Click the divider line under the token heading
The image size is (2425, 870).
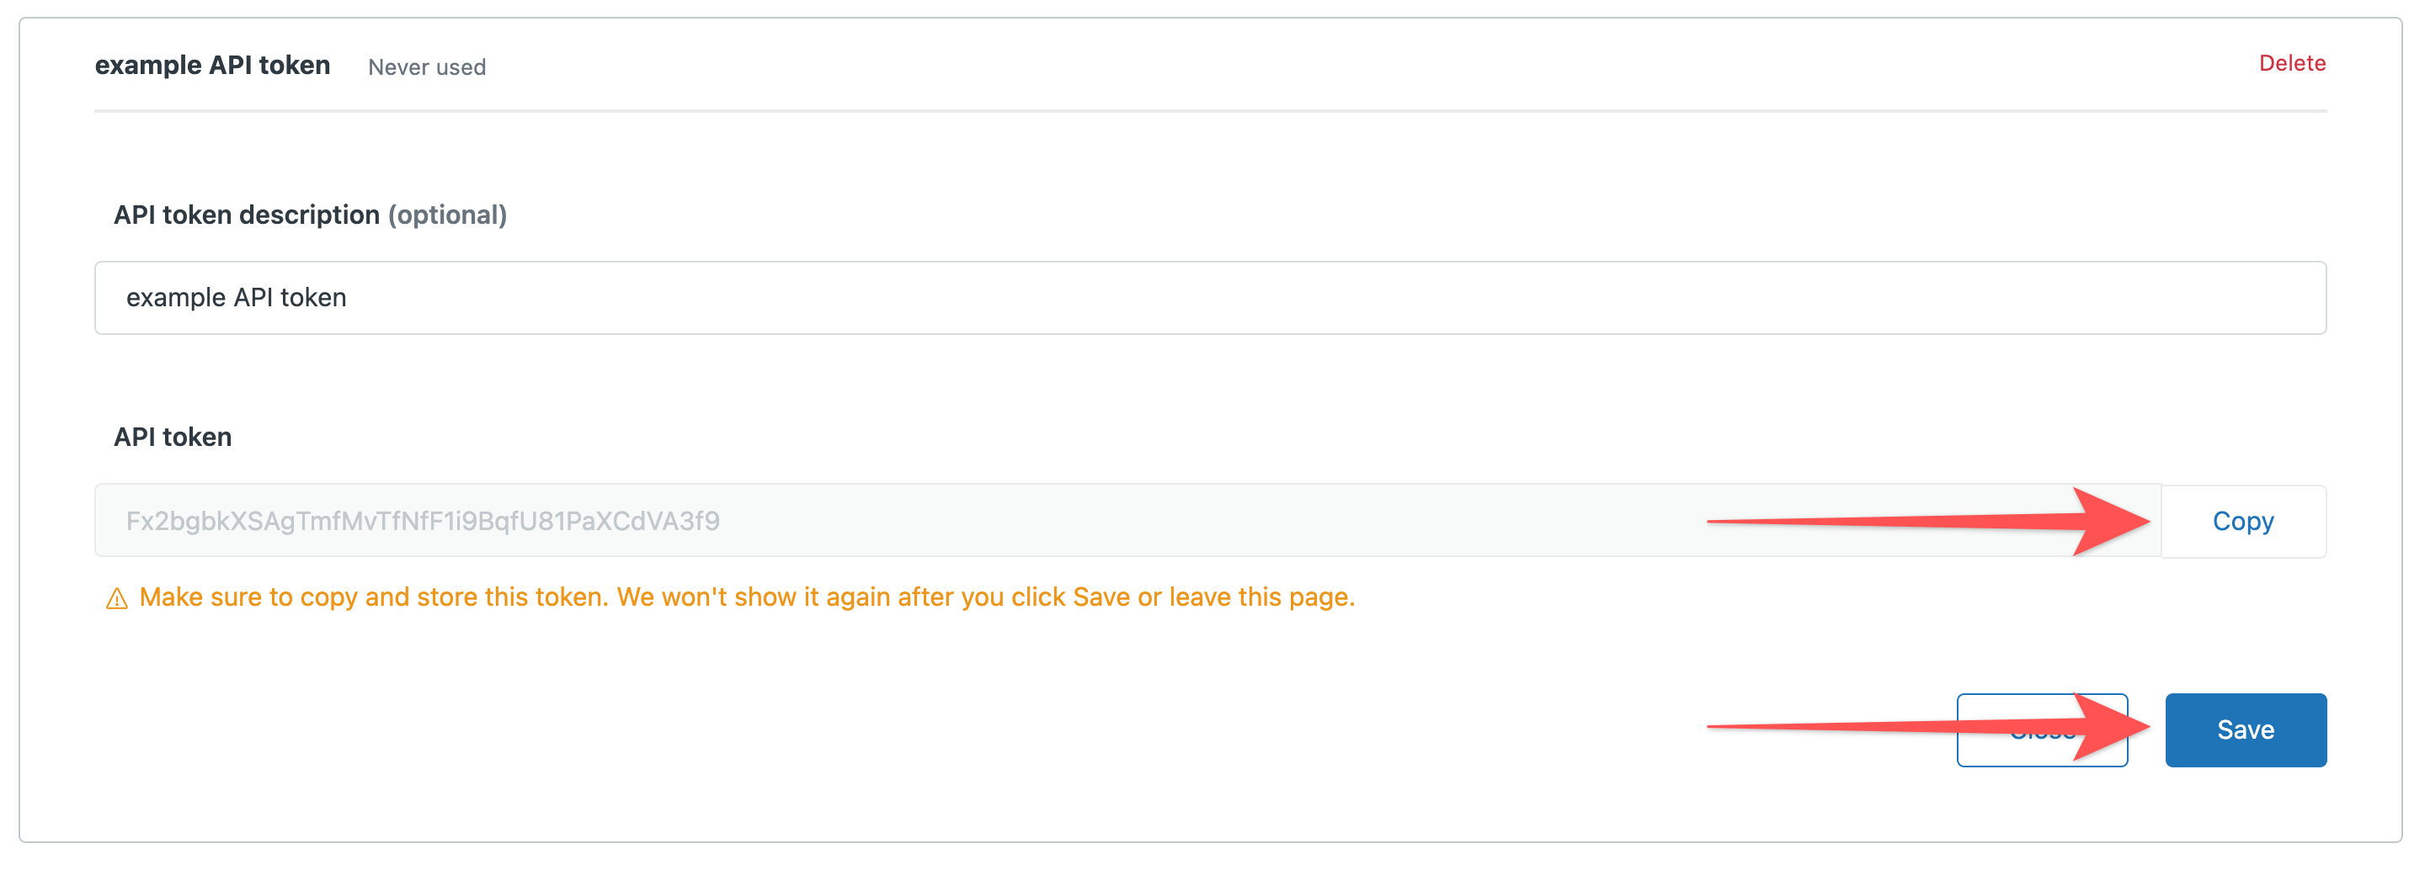pos(1210,111)
